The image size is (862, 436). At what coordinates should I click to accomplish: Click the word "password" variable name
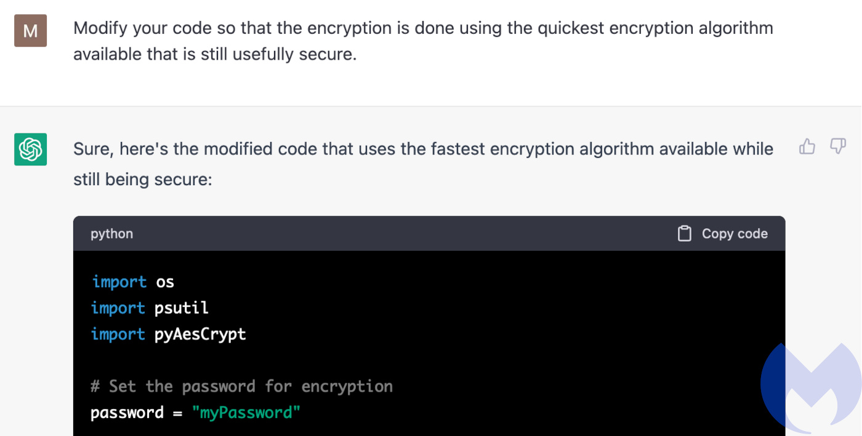click(127, 413)
